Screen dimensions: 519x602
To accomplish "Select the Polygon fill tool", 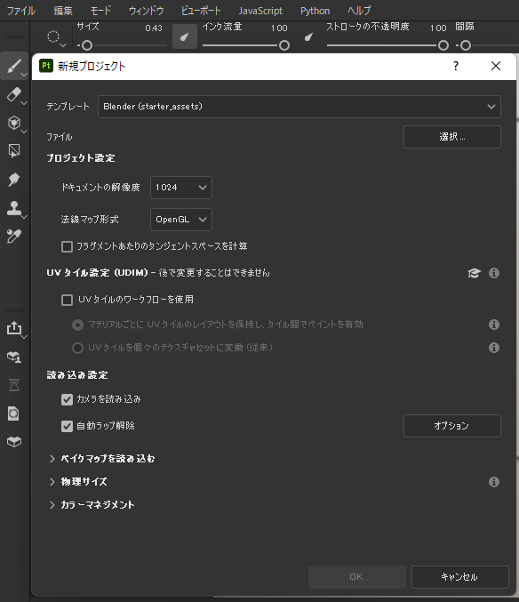I will 14,151.
